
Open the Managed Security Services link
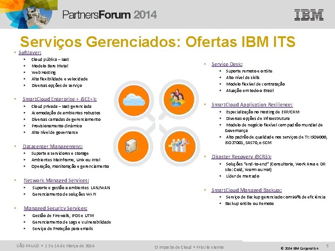coord(55,208)
